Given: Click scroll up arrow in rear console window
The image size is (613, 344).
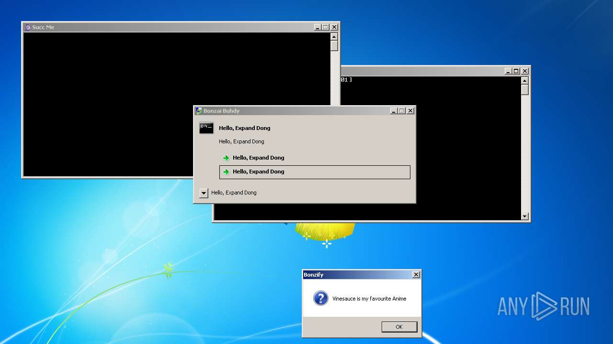Looking at the screenshot, I should 525,81.
